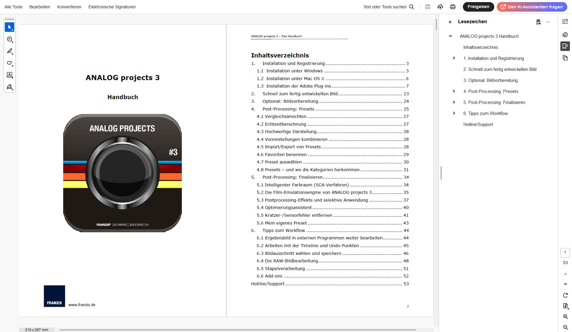This screenshot has width=572, height=332.
Task: Click the current page number box
Action: click(x=565, y=252)
